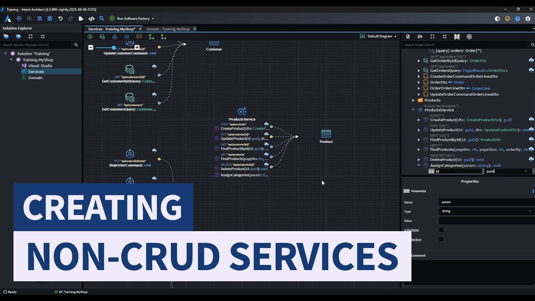Expand the GetOrderByIdQuery tree node
Screen dimensions: 535x301
pyautogui.click(x=419, y=61)
